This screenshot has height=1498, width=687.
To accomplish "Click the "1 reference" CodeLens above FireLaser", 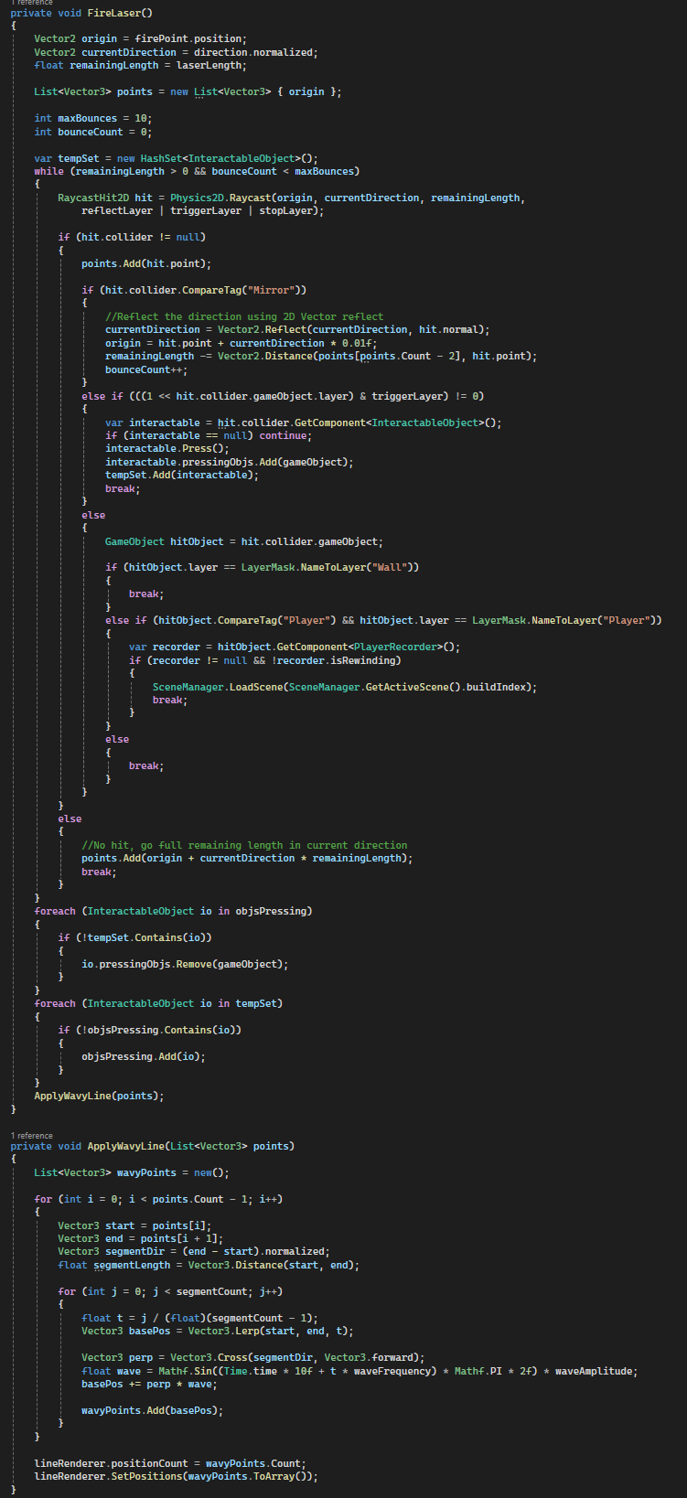I will (x=32, y=3).
